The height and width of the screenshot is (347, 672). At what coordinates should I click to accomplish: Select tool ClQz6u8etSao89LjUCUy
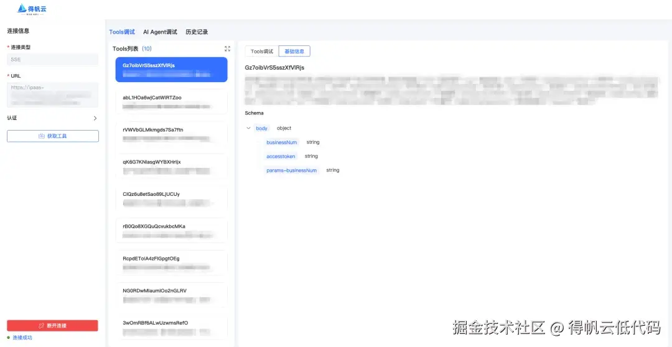(172, 198)
